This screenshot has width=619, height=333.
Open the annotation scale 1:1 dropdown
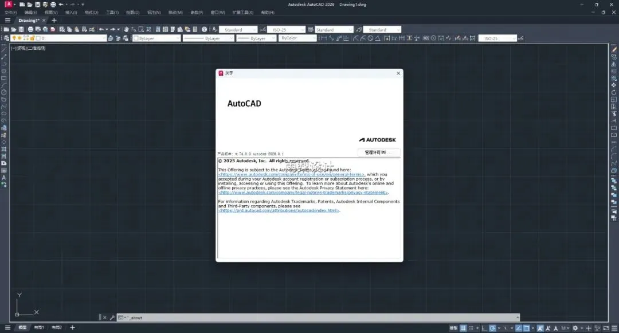565,328
